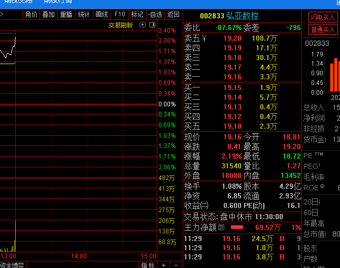Click stock name 弘亚数控
Screen dimensions: 340x268
coord(243,16)
